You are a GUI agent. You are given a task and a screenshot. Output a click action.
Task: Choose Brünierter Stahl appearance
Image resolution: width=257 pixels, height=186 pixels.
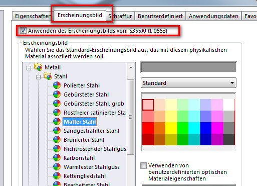(x=84, y=140)
